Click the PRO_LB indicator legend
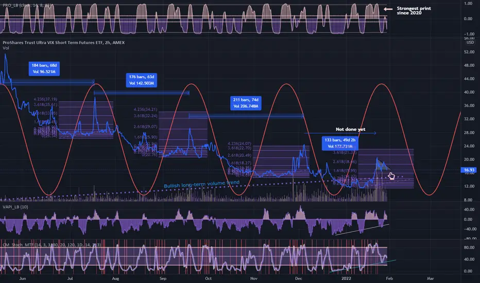 tap(27, 6)
